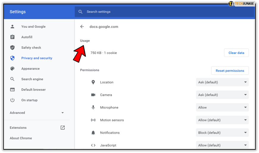Click the Reset permissions button
Viewport: 259px width, 153px height.
tap(230, 71)
